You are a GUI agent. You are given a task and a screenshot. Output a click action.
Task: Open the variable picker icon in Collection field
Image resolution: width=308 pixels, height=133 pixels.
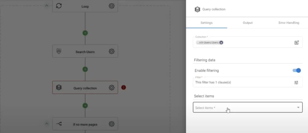coord(297,42)
